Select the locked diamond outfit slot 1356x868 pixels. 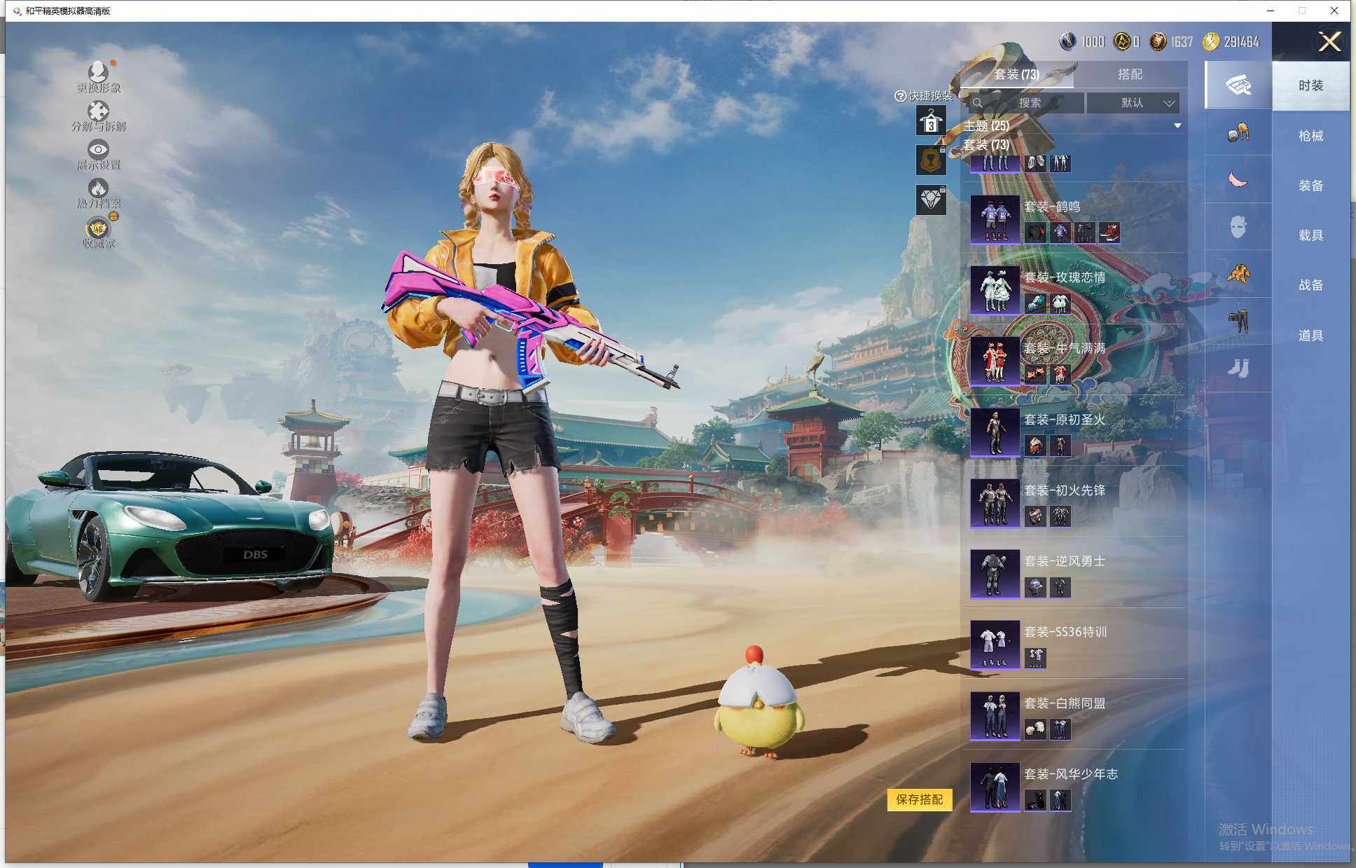(931, 200)
